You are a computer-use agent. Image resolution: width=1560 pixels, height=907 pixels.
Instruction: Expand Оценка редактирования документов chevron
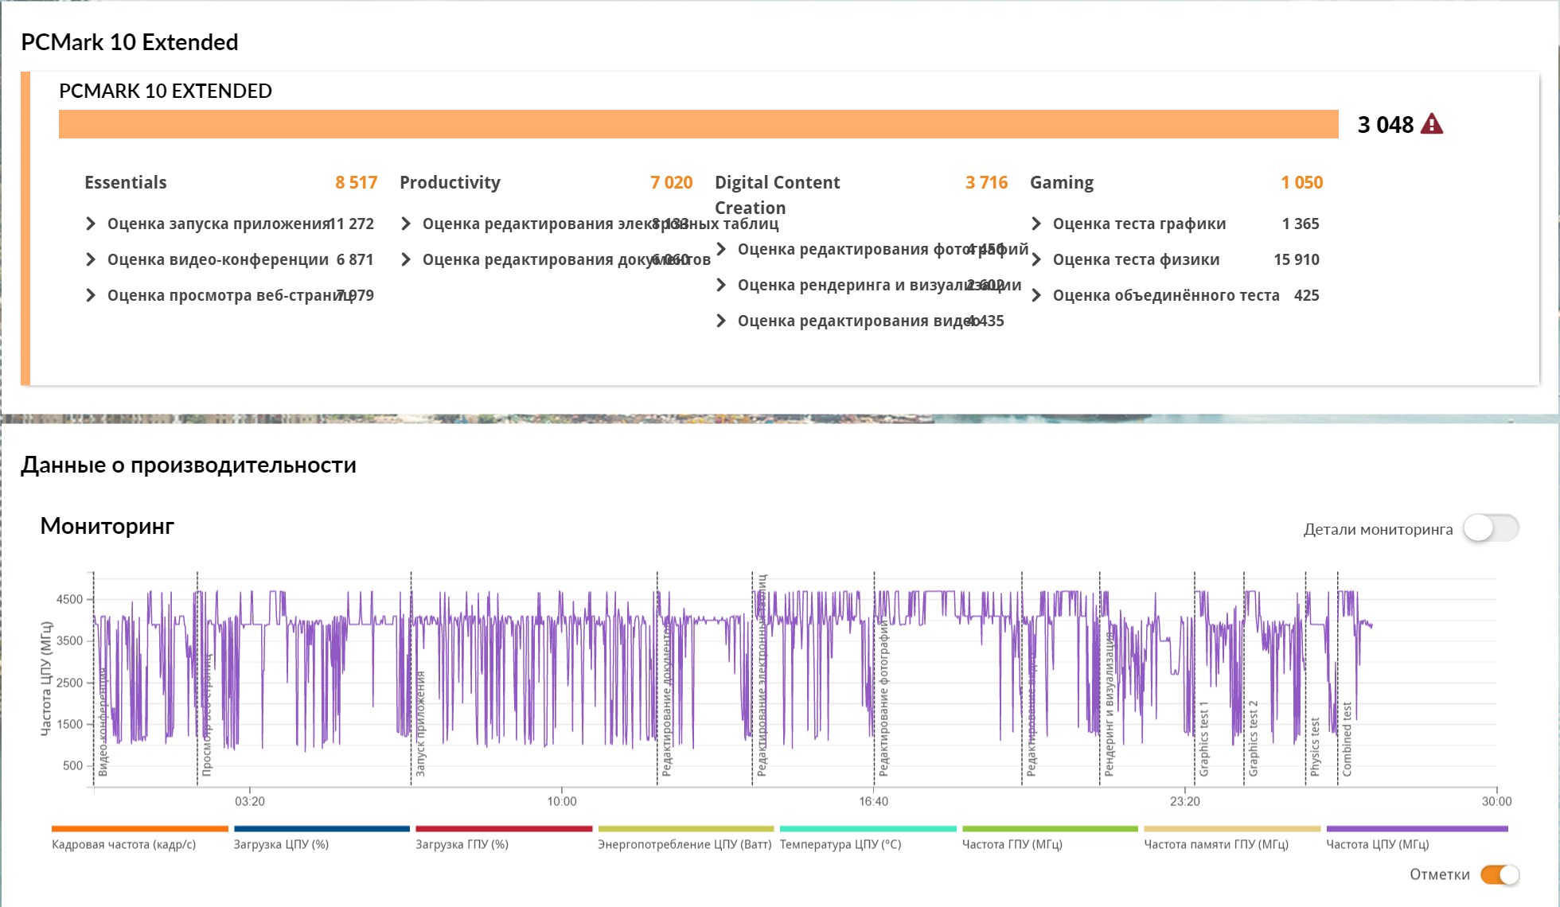(x=406, y=259)
